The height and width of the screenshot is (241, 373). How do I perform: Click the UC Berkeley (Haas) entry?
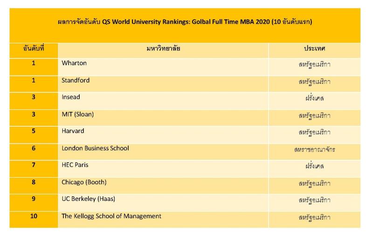pos(88,199)
